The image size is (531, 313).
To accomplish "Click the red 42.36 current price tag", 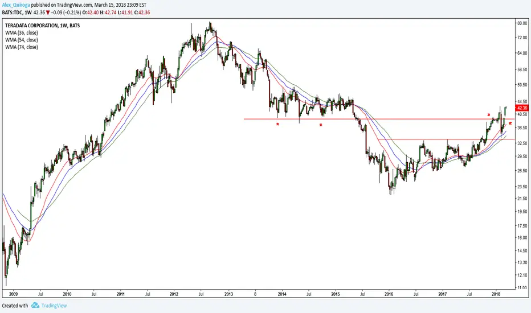I will 521,108.
